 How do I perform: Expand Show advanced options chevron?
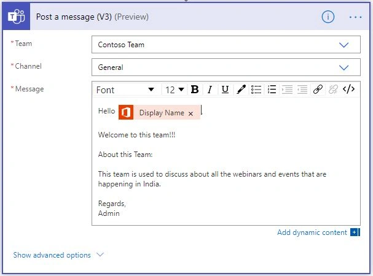[100, 255]
